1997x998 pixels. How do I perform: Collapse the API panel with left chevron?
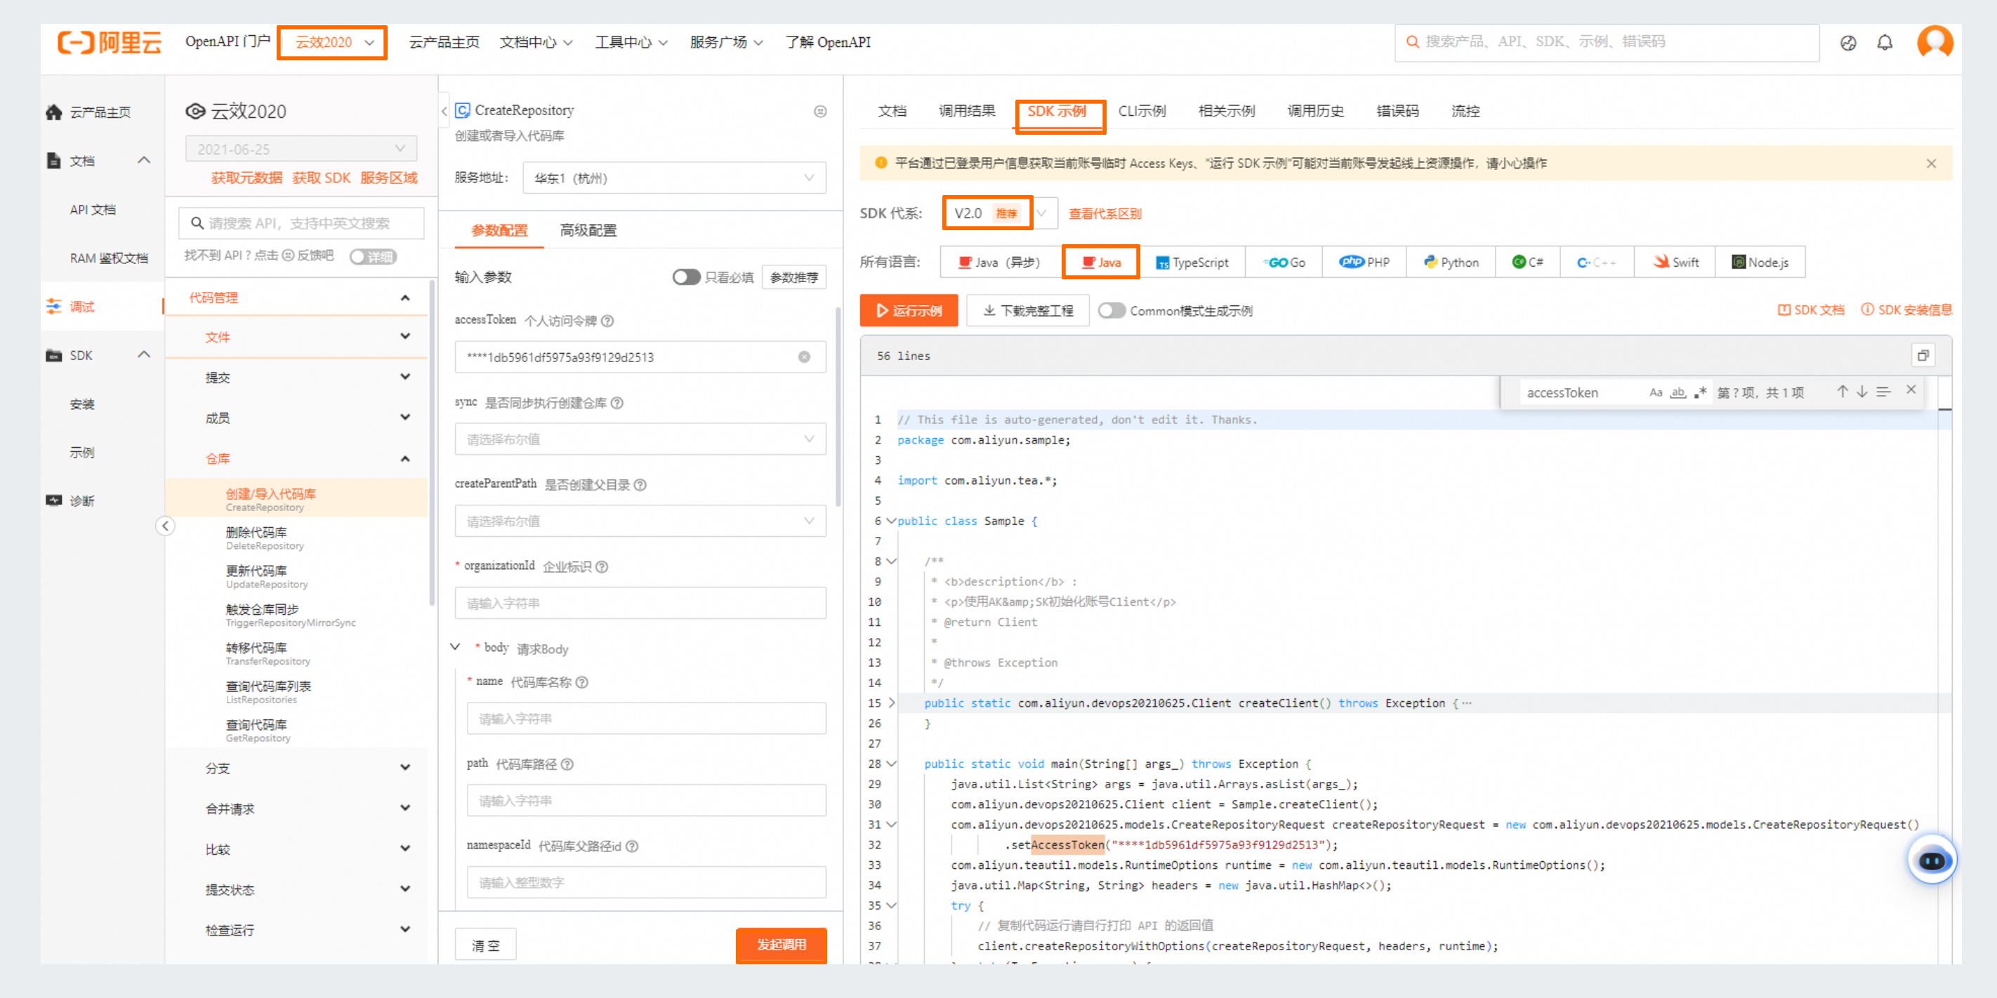(x=444, y=111)
